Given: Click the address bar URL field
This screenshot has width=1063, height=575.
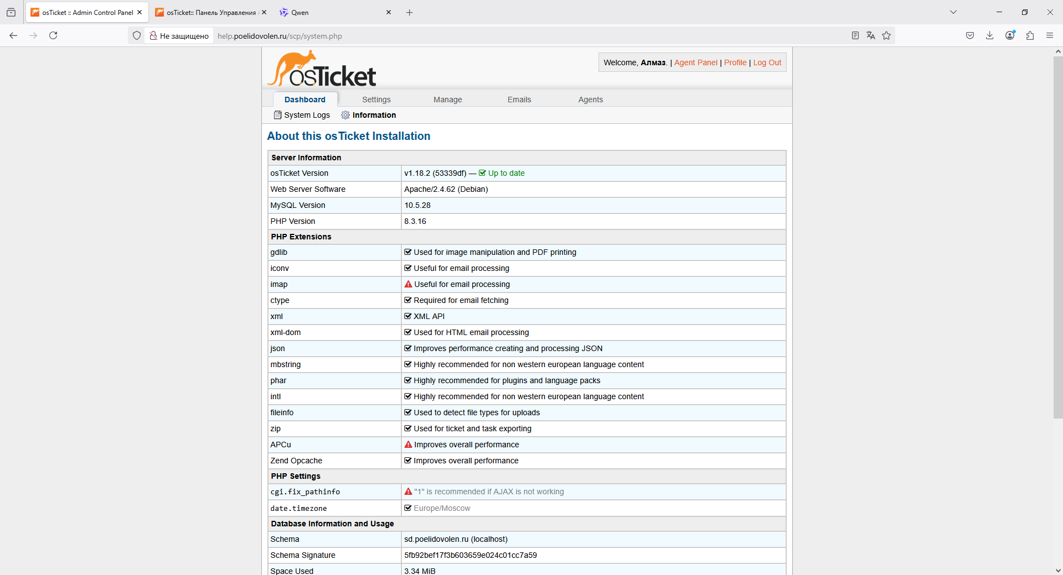Looking at the screenshot, I should click(x=498, y=36).
